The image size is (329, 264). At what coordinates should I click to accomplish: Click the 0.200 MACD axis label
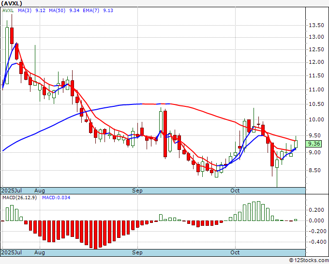coord(316,210)
